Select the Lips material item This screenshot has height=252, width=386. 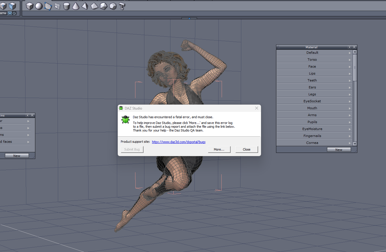coord(312,73)
